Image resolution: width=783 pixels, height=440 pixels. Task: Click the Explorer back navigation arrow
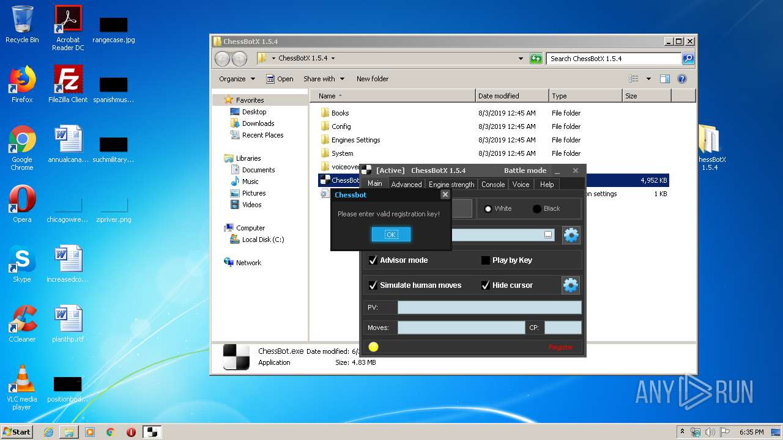pyautogui.click(x=222, y=59)
